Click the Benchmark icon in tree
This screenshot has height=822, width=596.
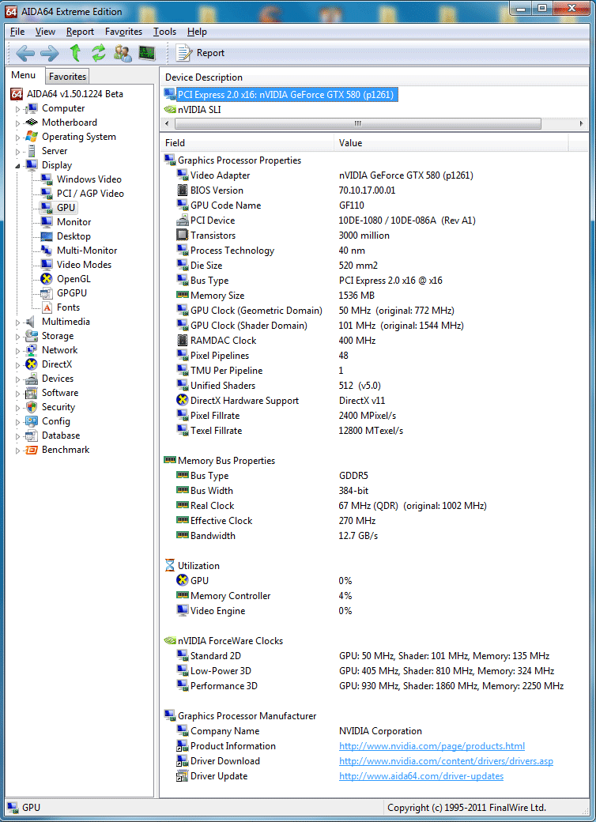[x=32, y=450]
